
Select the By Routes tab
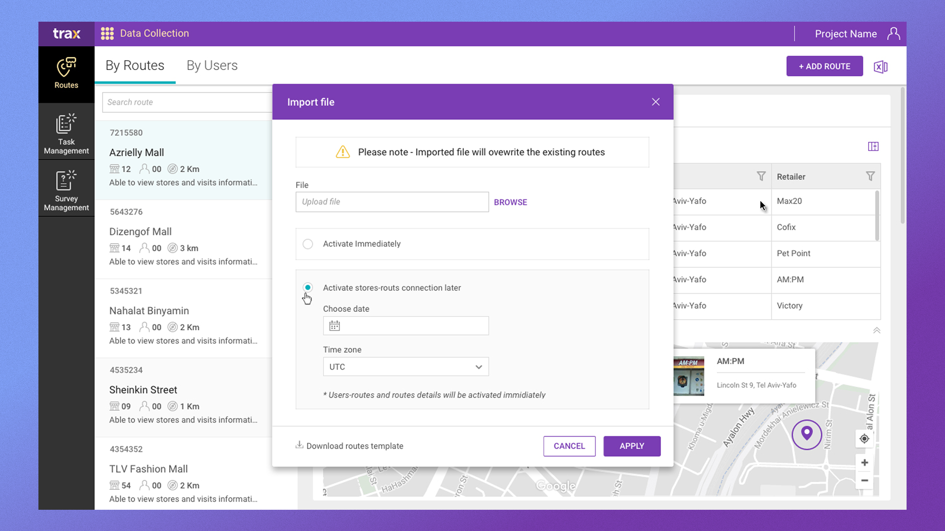click(135, 66)
